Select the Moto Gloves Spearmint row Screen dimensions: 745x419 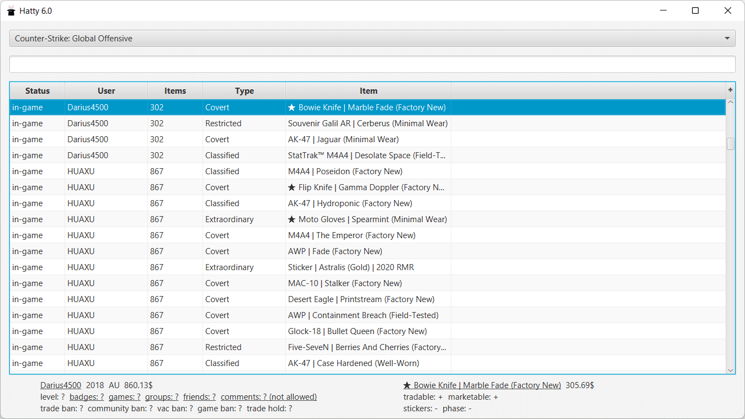click(x=367, y=219)
